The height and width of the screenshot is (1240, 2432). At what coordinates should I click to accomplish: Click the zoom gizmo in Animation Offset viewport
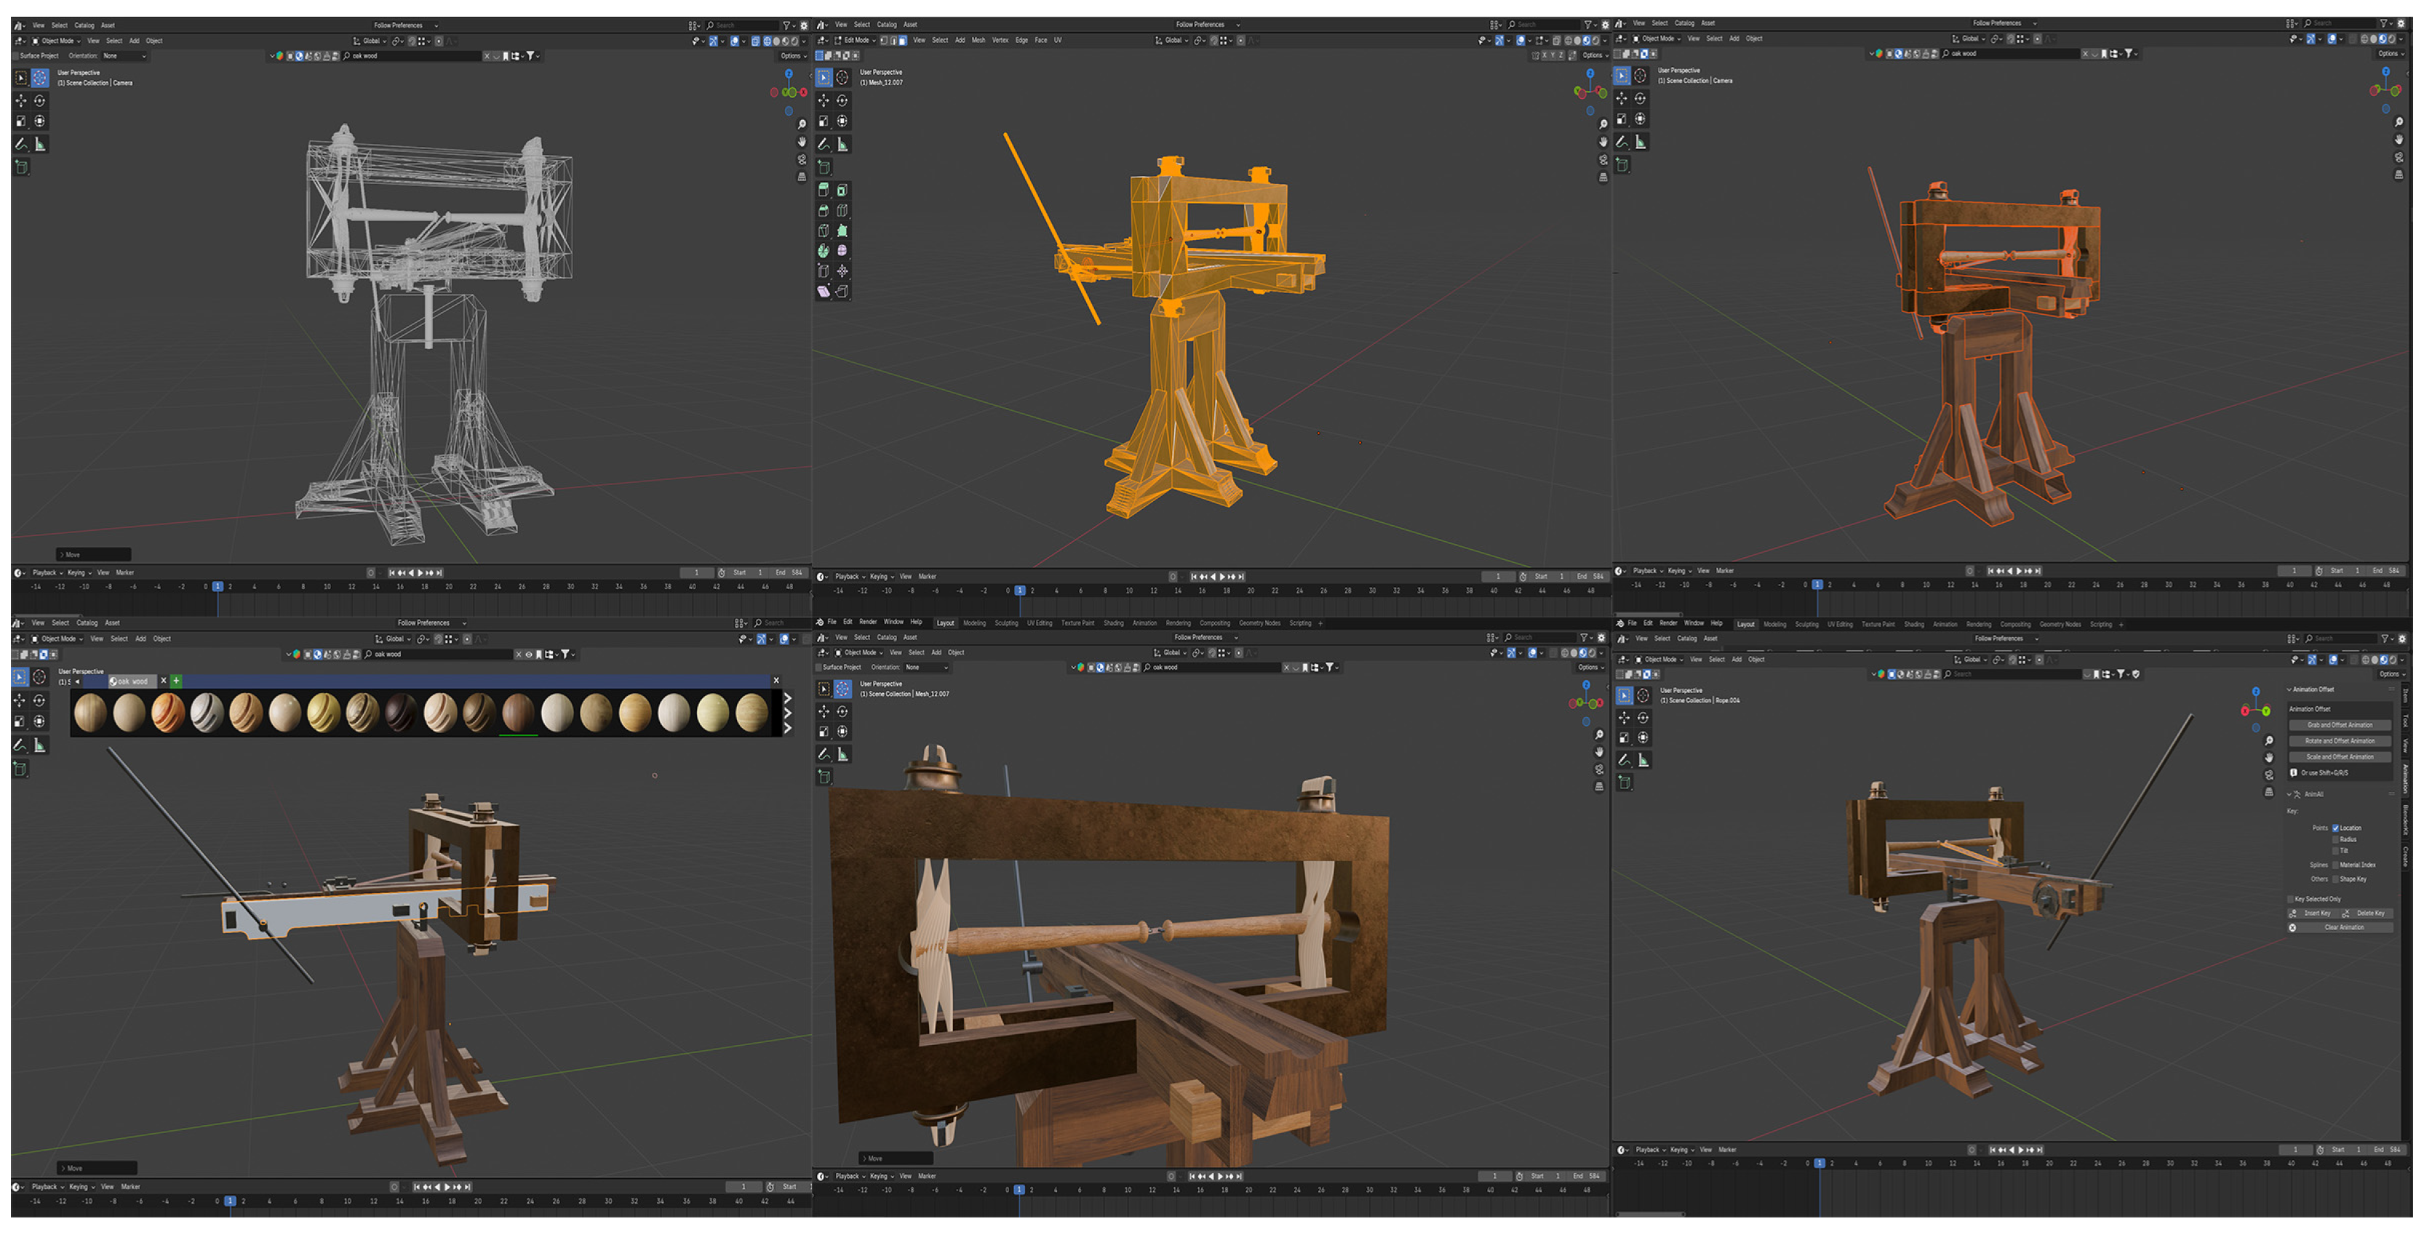[2268, 741]
